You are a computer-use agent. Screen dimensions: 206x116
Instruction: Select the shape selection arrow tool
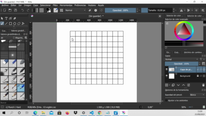click(x=2, y=18)
